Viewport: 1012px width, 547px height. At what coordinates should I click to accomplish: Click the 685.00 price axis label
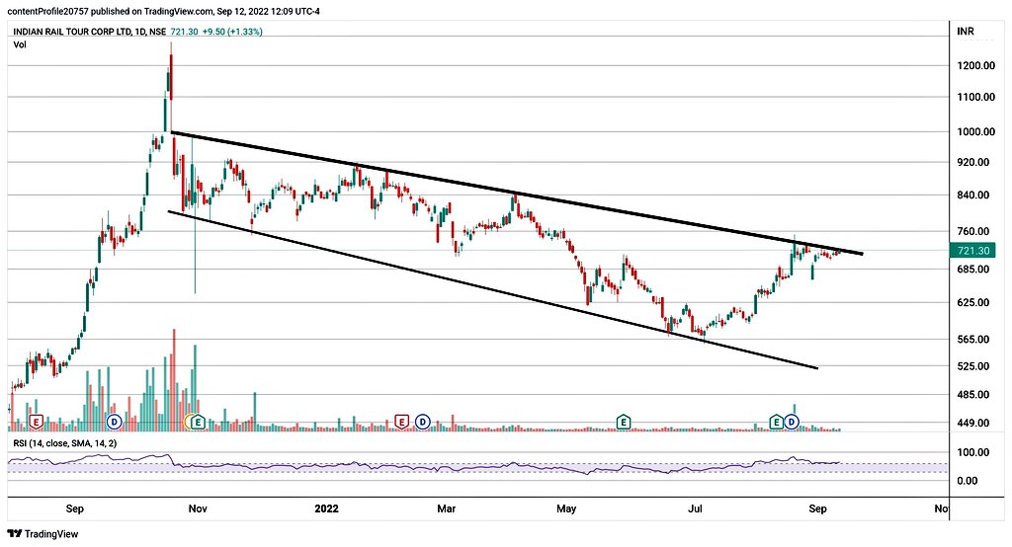click(x=973, y=269)
